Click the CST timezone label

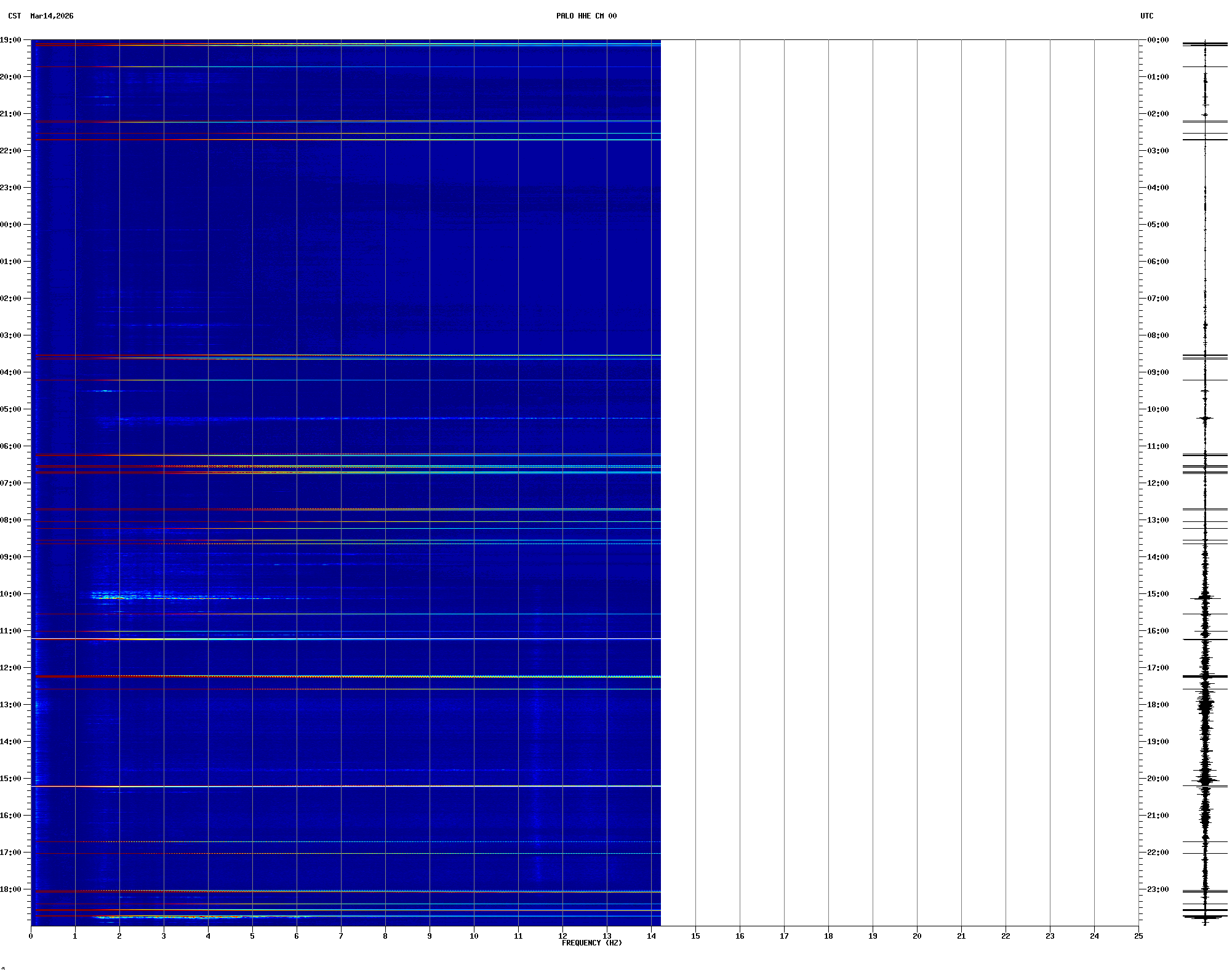(15, 16)
